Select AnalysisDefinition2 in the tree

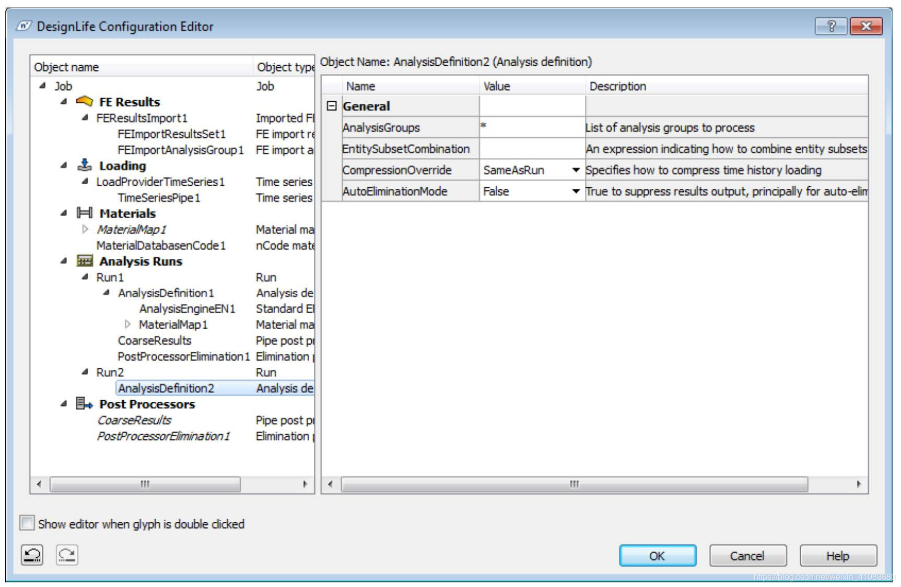click(166, 388)
